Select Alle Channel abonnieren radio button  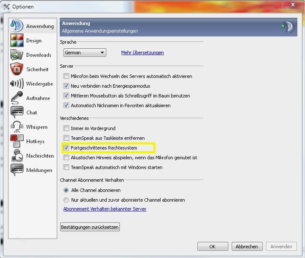[66, 190]
